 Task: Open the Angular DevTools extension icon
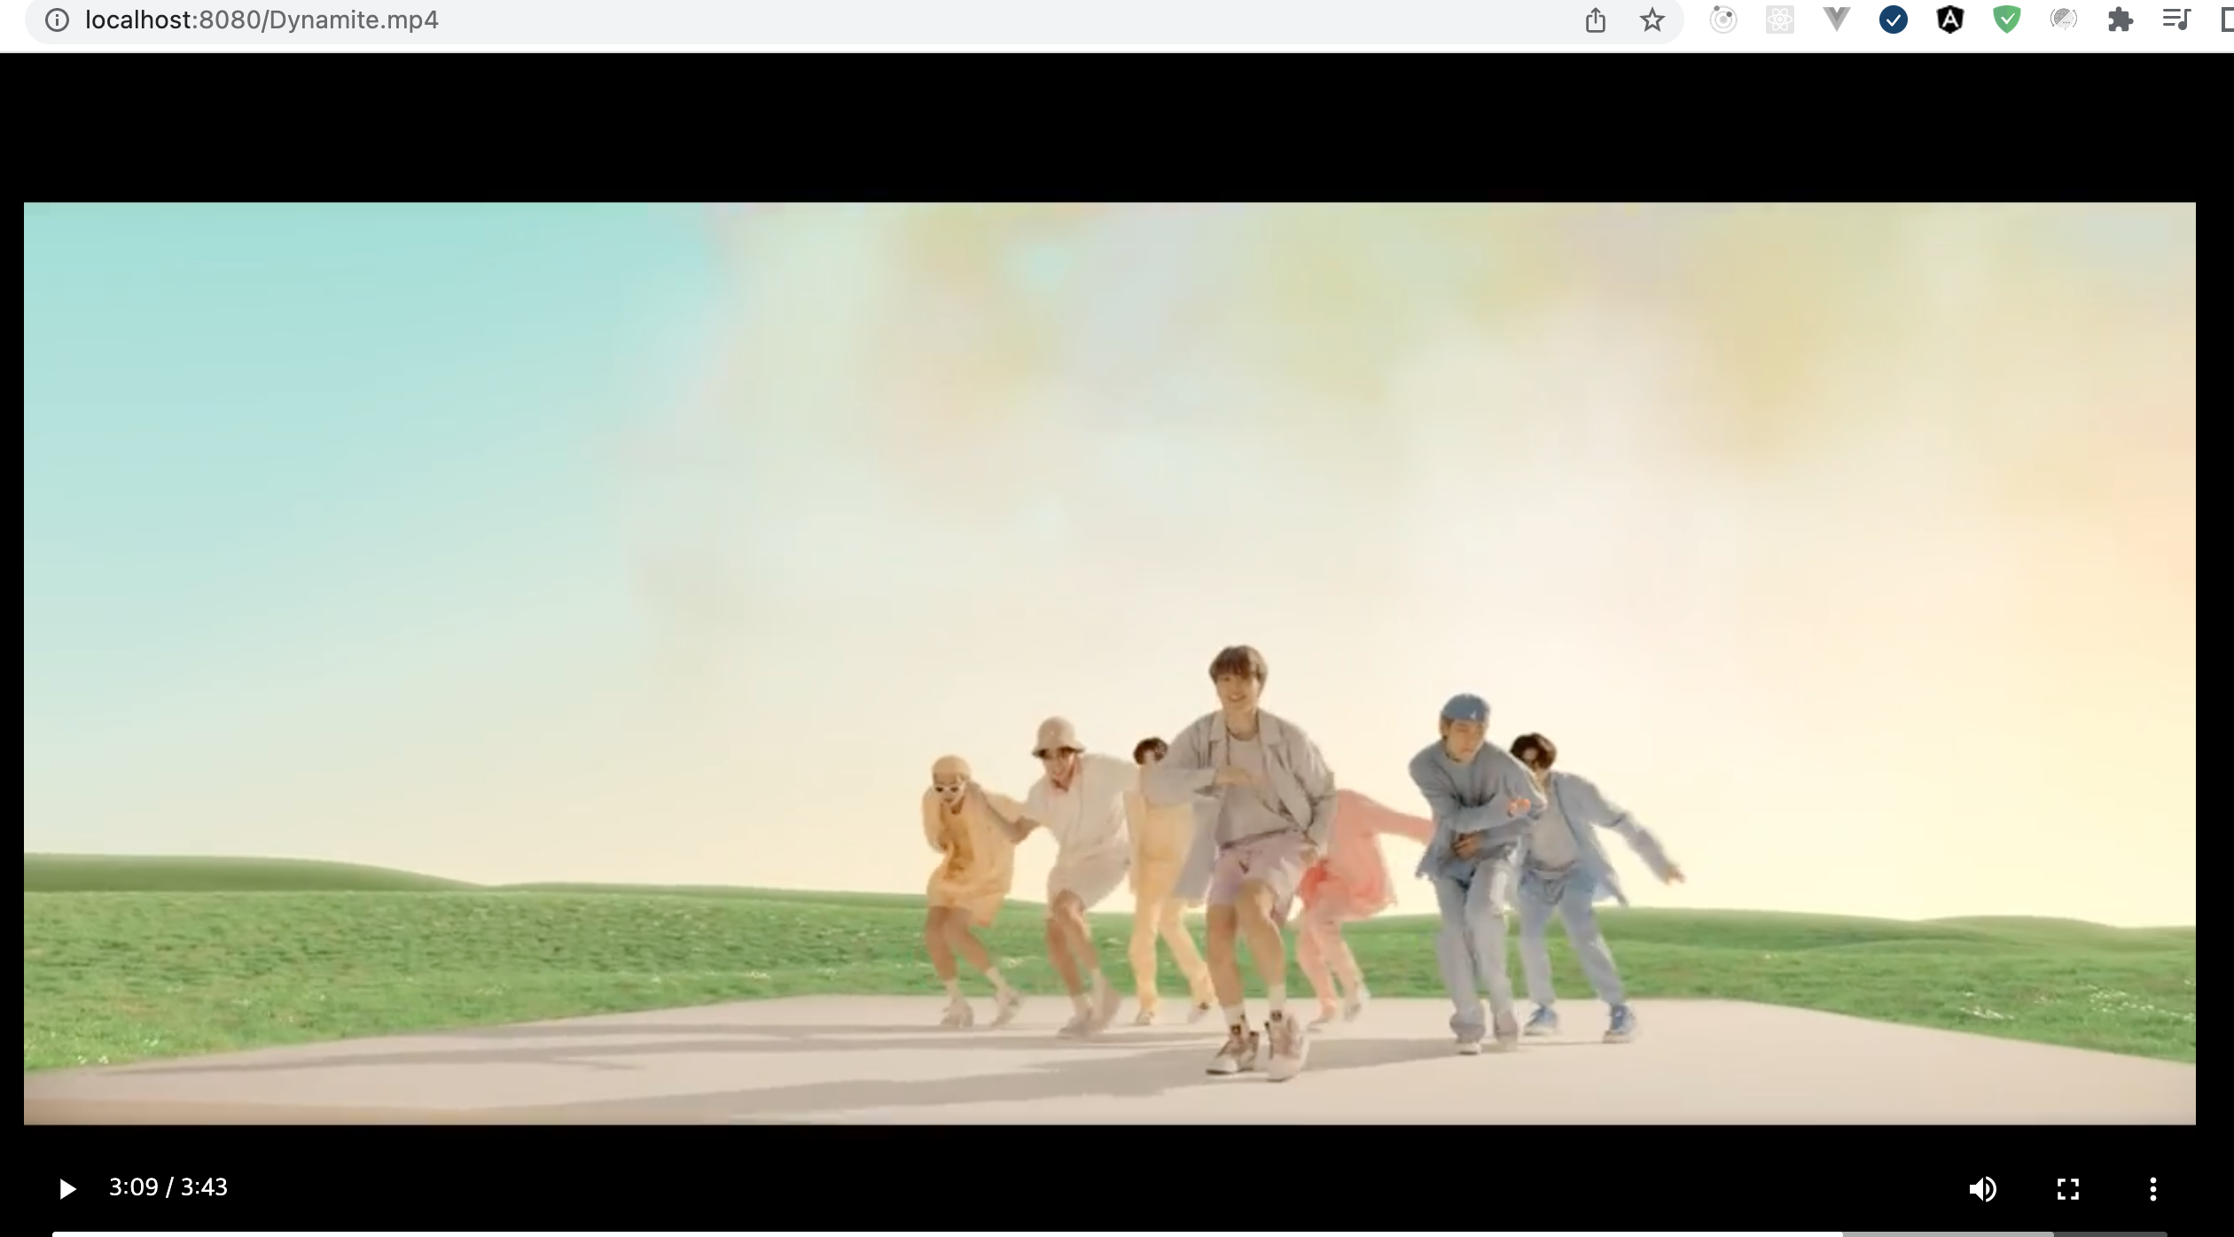[x=1949, y=19]
